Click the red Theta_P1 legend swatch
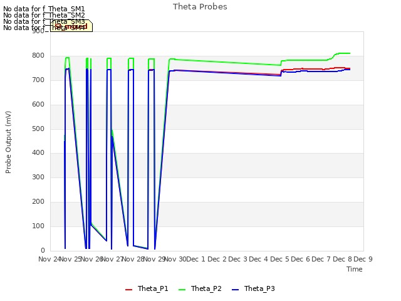The height and width of the screenshot is (301, 401). (128, 290)
